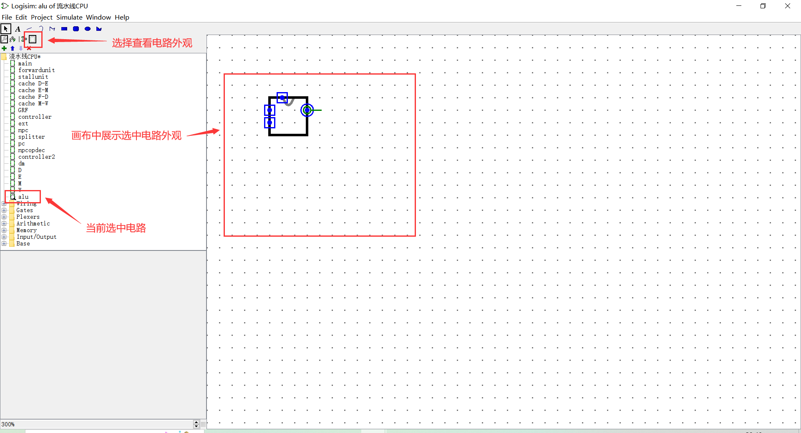Select the rectangle shape tool
801x433 pixels.
pos(64,29)
